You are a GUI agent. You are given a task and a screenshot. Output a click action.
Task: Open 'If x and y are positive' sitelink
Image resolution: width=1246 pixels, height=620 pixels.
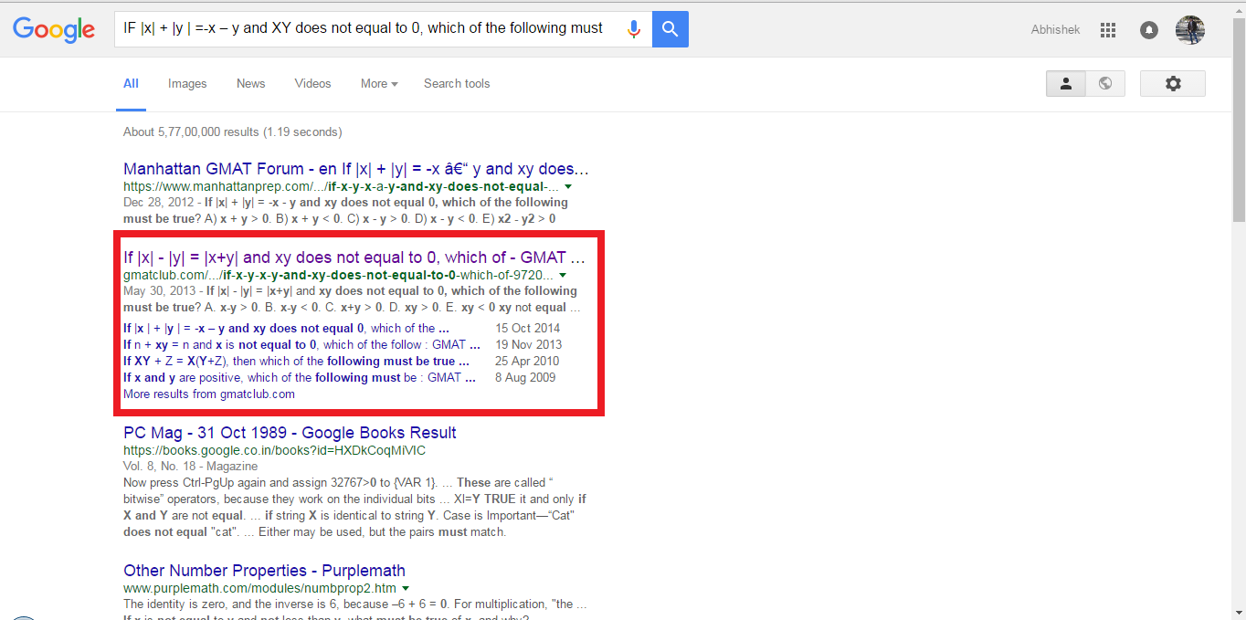(300, 377)
